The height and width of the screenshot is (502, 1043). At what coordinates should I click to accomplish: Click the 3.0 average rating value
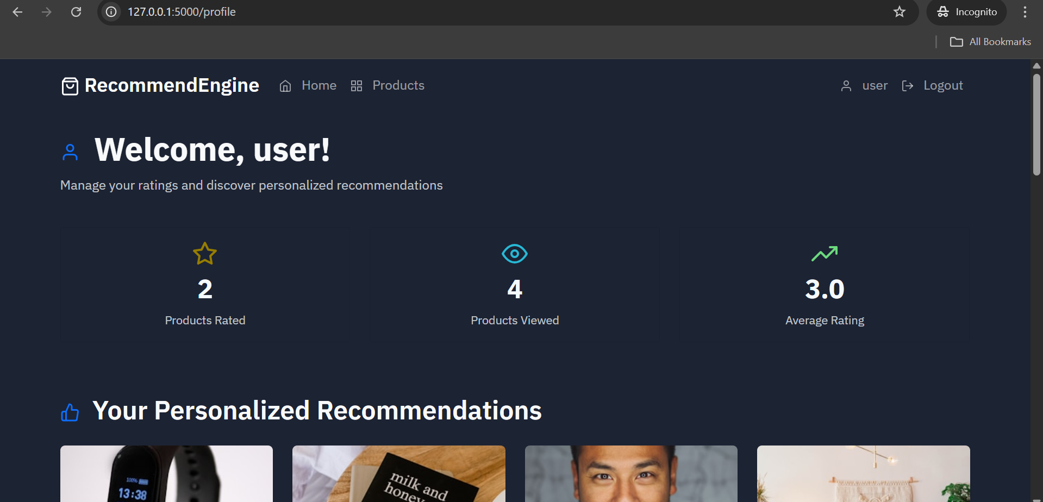[x=825, y=289]
